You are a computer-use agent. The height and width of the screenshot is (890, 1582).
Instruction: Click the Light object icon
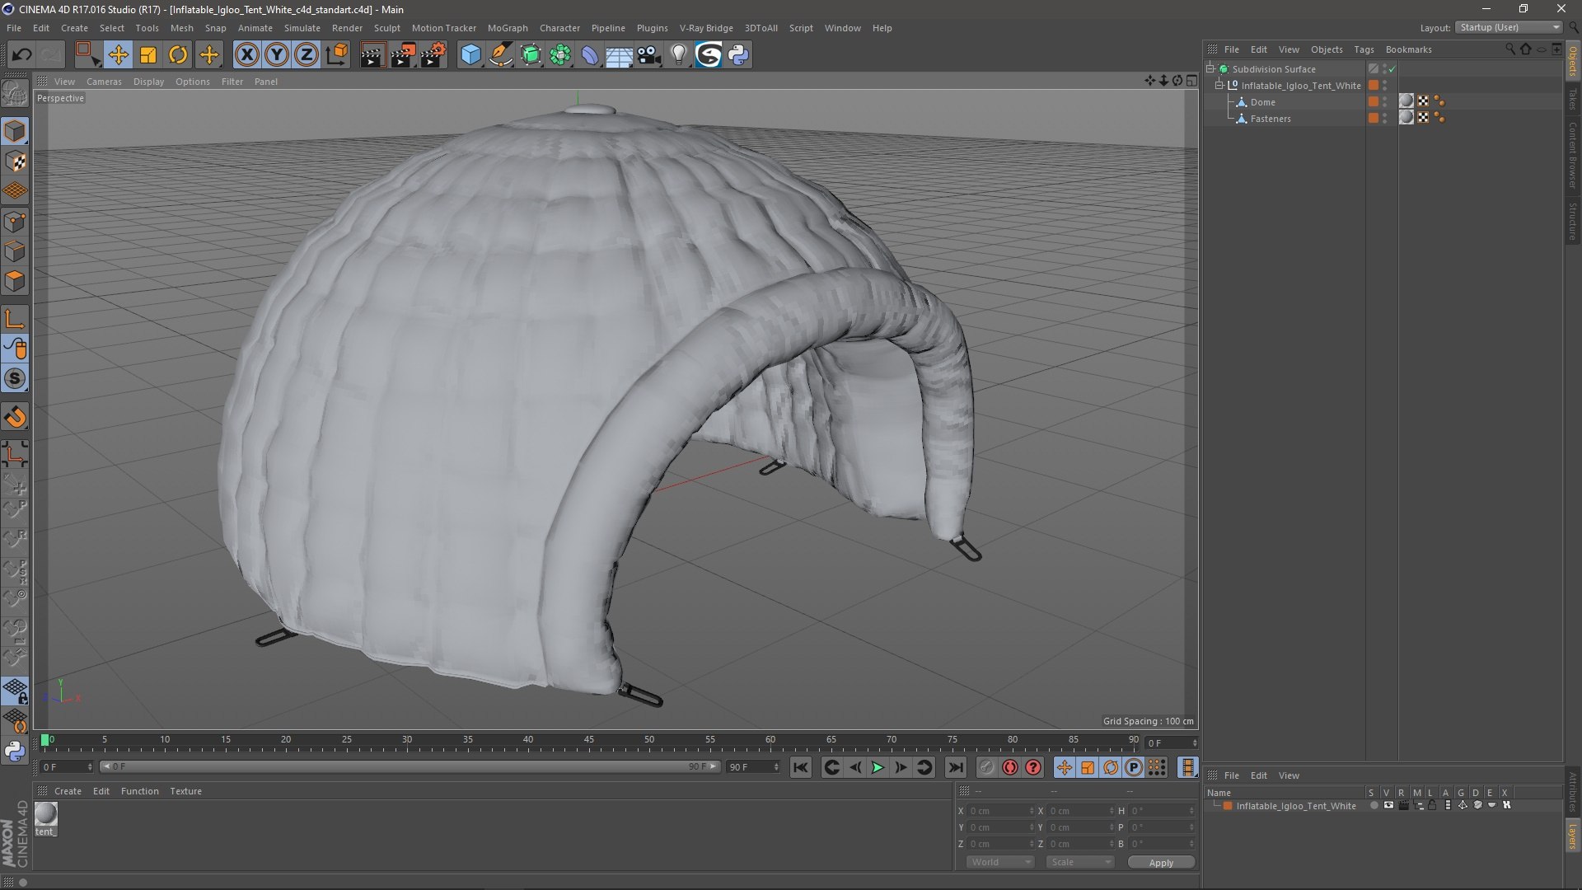(x=678, y=55)
